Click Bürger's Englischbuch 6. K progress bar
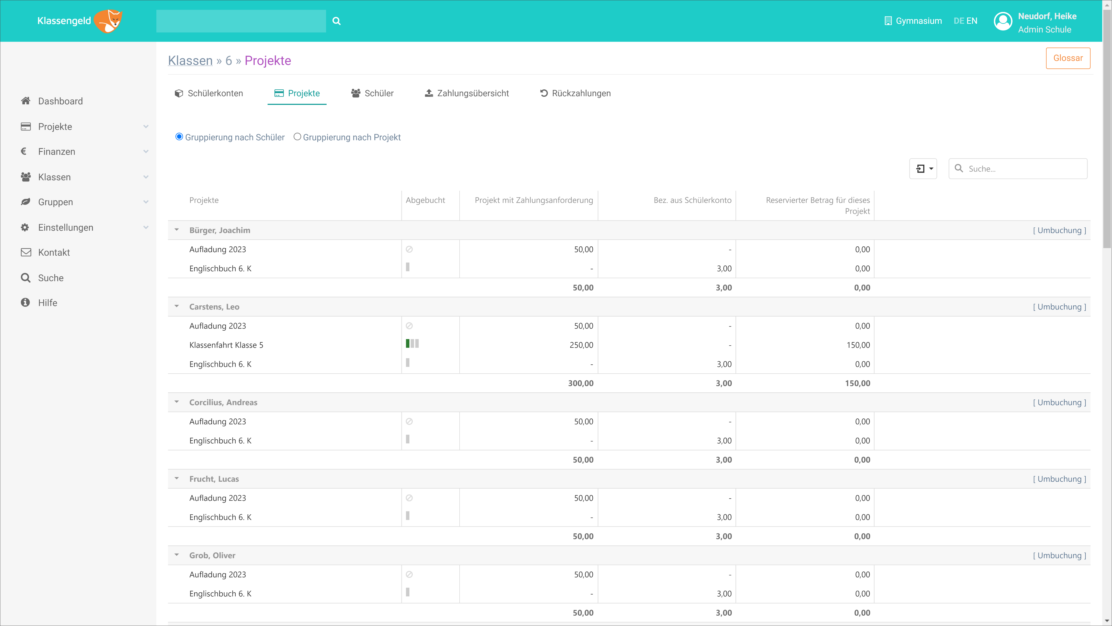The image size is (1112, 626). (407, 267)
